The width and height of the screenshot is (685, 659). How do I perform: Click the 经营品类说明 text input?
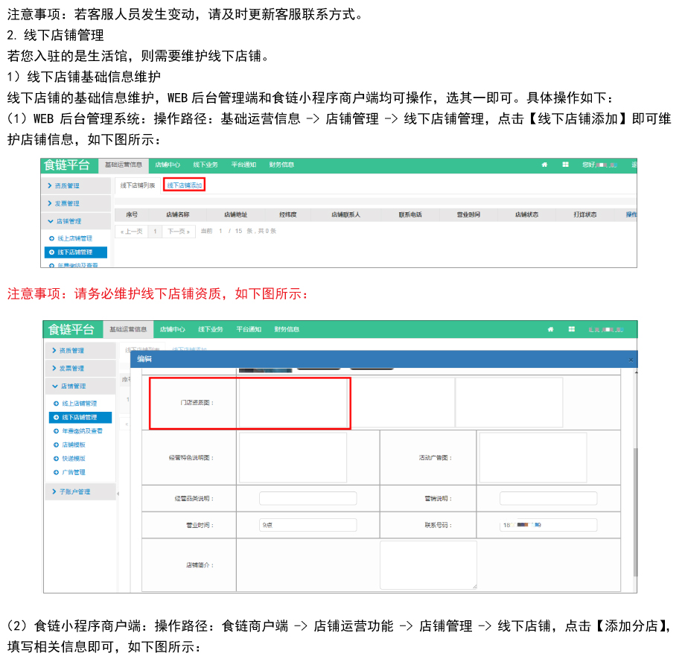308,498
